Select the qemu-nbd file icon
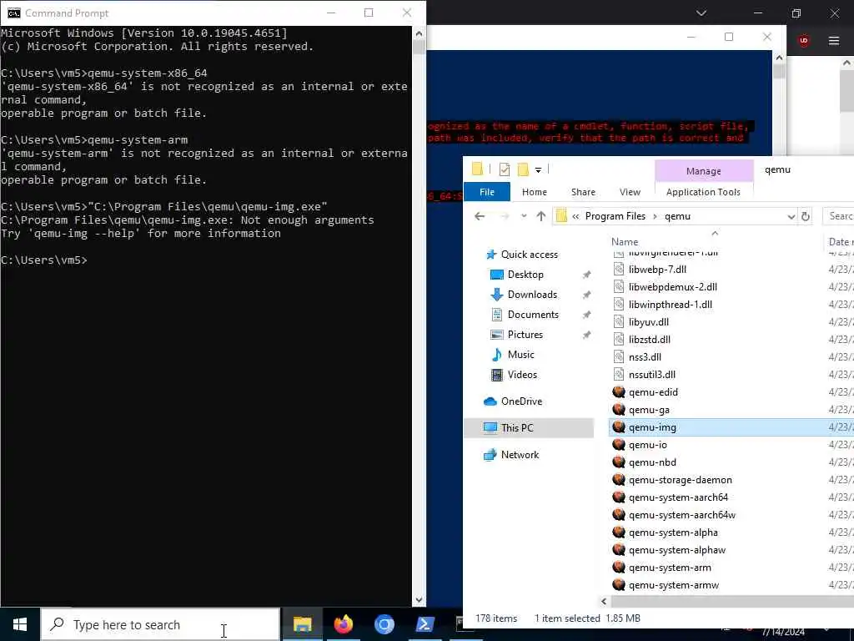The width and height of the screenshot is (854, 641). (x=618, y=462)
